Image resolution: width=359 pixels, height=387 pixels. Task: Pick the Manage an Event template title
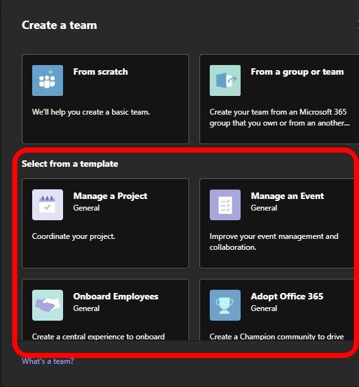coord(287,196)
